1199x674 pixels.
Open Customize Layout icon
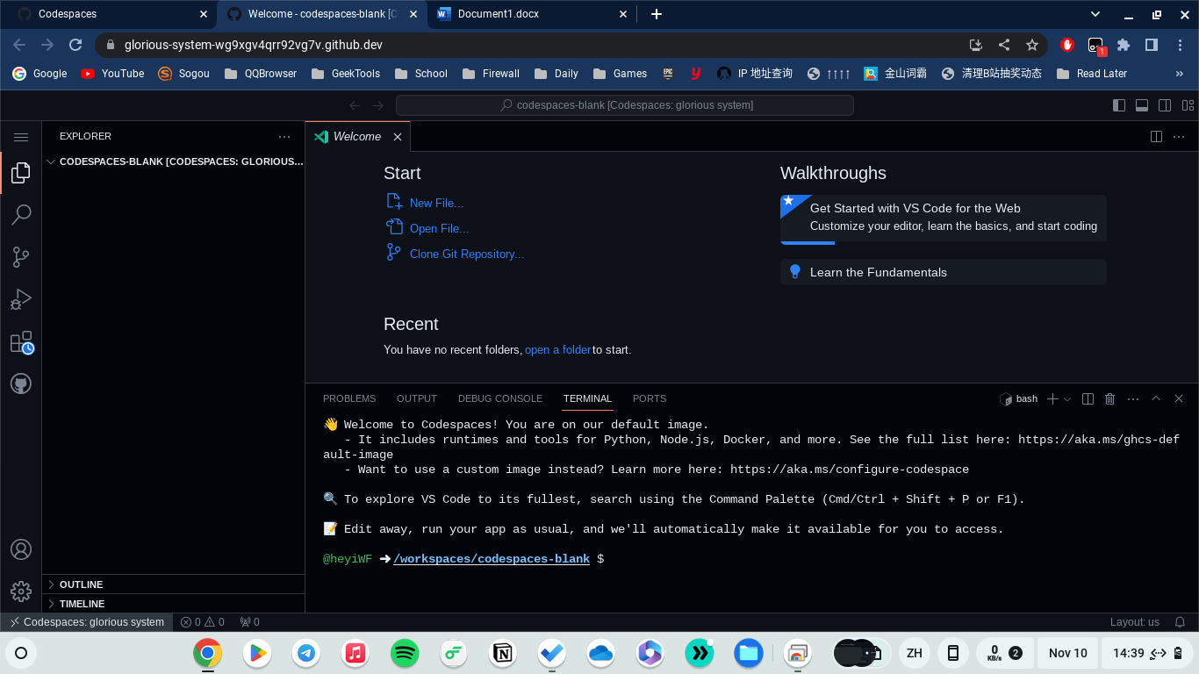pyautogui.click(x=1188, y=105)
